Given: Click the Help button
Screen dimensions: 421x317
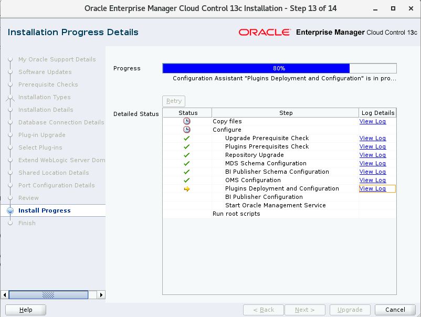Looking at the screenshot, I should pyautogui.click(x=26, y=310).
